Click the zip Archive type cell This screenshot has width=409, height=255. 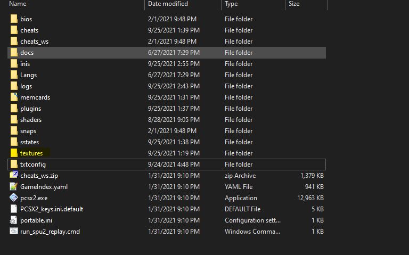pos(240,176)
